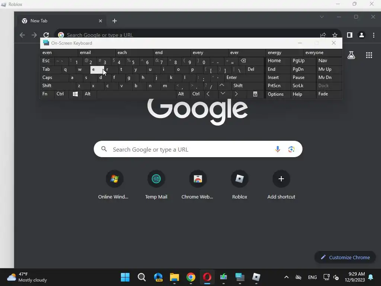Click the context menu key on keyboard
Viewport: 381px width, 286px height.
[x=255, y=94]
